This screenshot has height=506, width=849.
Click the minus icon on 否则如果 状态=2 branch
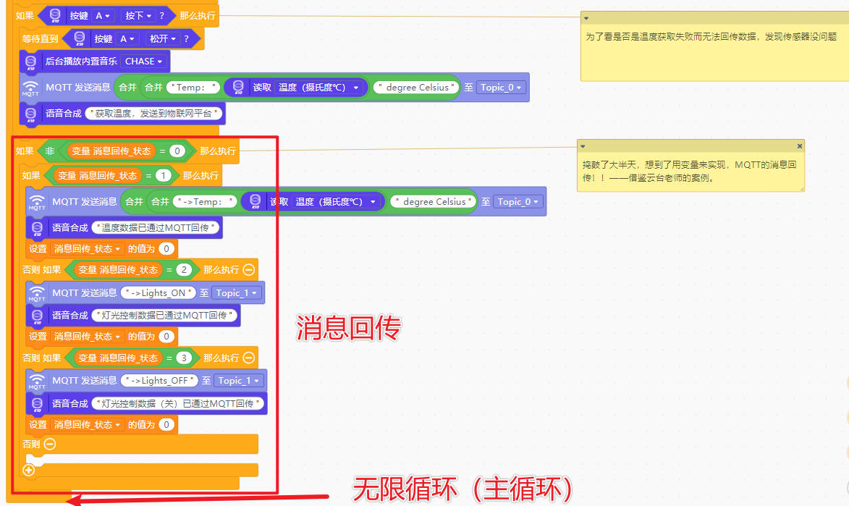pyautogui.click(x=249, y=270)
